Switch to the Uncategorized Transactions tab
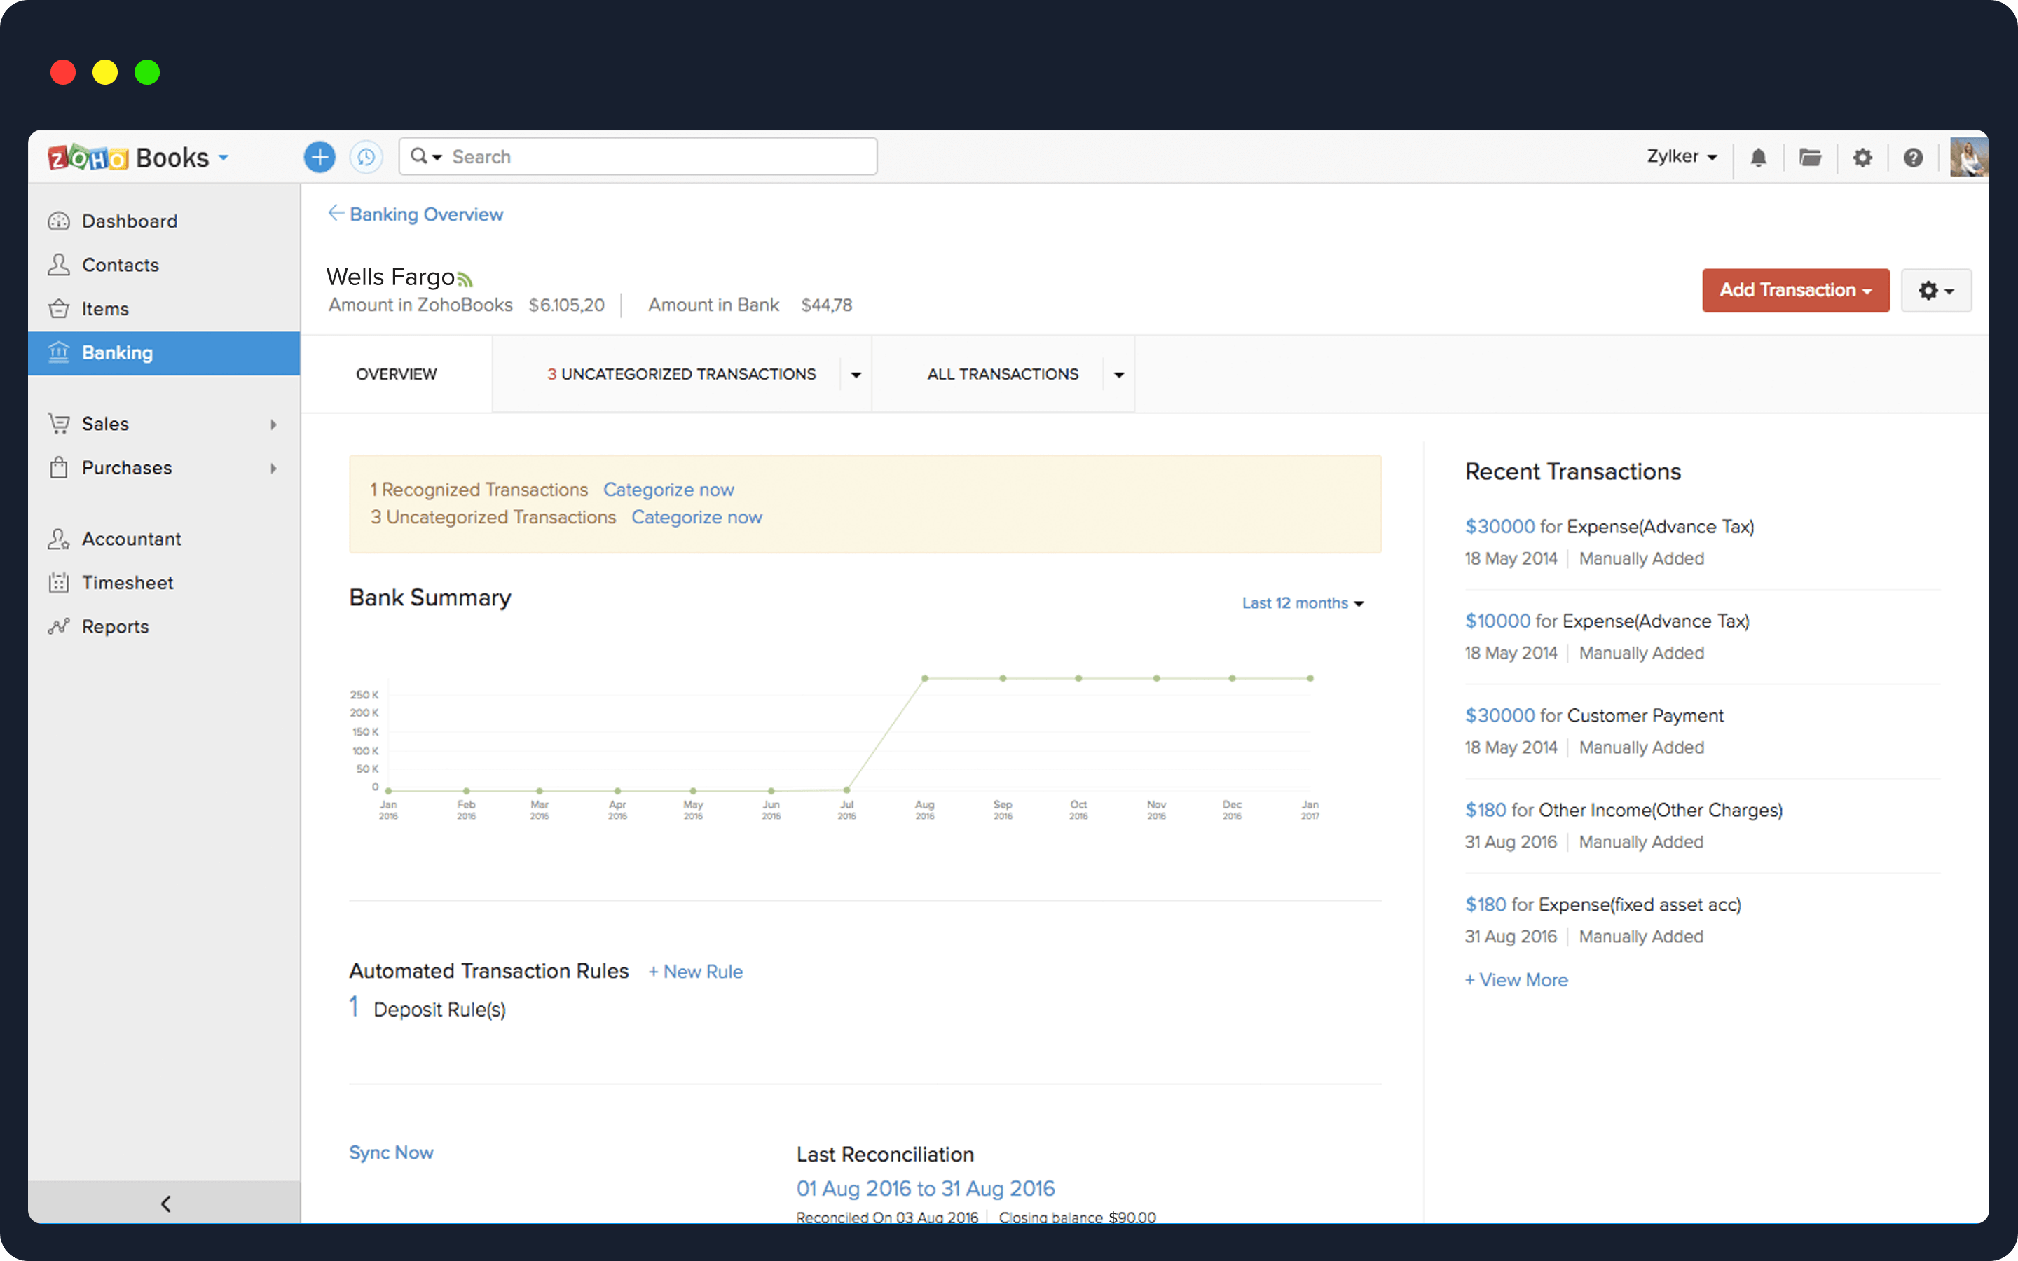The width and height of the screenshot is (2018, 1261). tap(680, 375)
